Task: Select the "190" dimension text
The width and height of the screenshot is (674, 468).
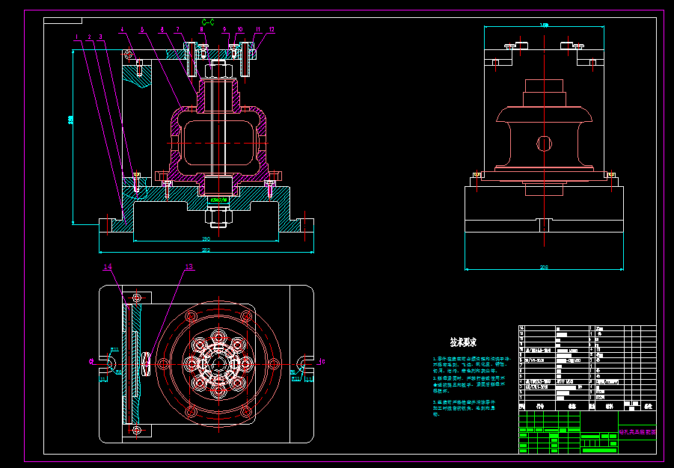Action: pyautogui.click(x=206, y=238)
